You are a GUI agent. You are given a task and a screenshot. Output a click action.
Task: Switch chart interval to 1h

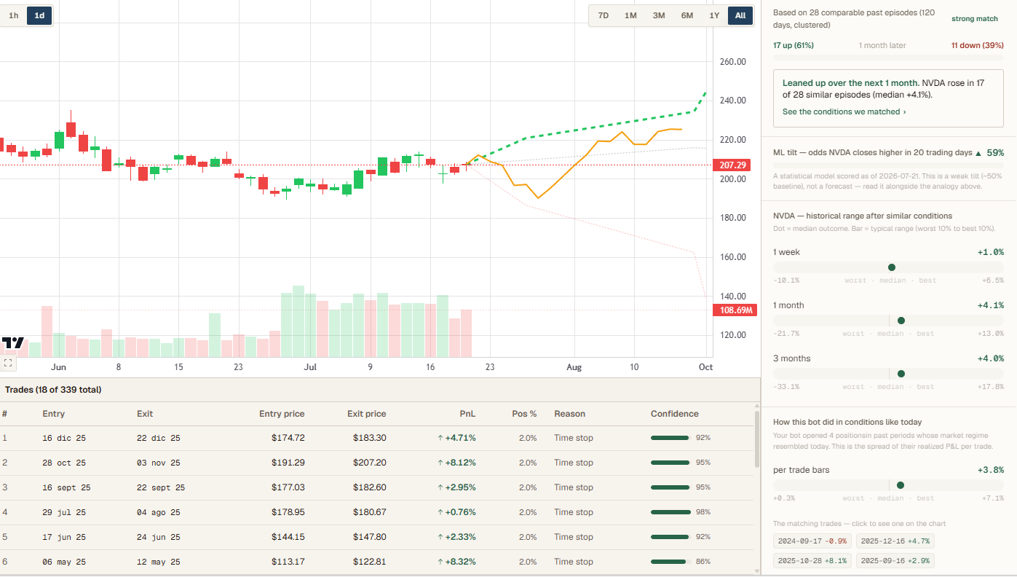pos(13,15)
